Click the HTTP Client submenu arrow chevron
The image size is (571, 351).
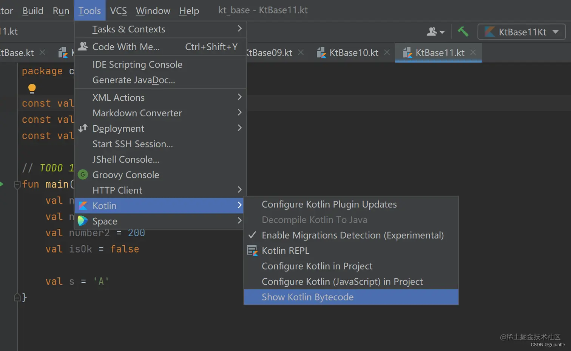pos(239,189)
